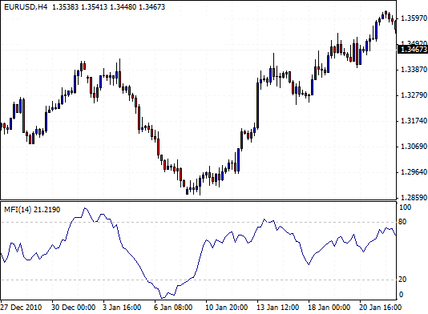This screenshot has width=428, height=314.
Task: Click the 1.33870 price axis label
Action: (414, 70)
